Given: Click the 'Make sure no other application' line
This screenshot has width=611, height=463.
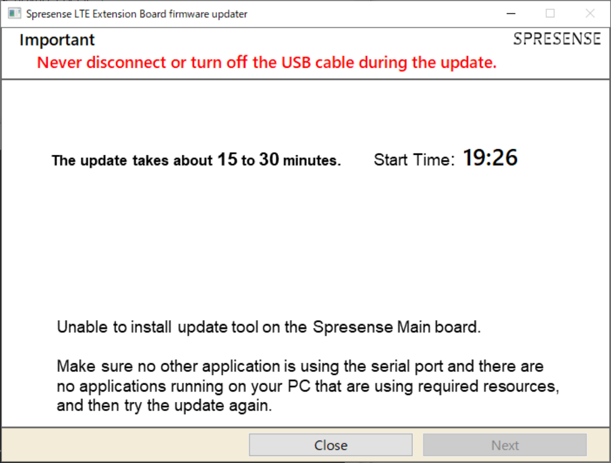Looking at the screenshot, I should (300, 366).
